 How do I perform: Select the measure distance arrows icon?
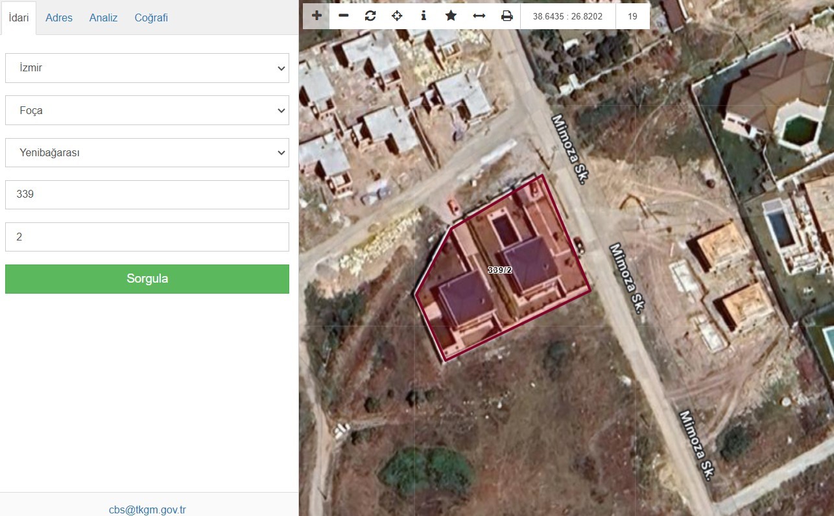(x=479, y=16)
